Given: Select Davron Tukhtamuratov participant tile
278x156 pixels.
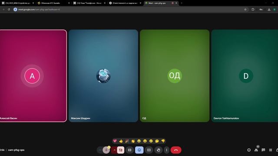Looking at the screenshot, I should tap(245, 76).
